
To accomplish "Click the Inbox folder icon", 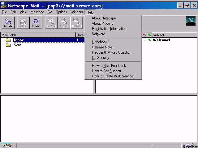I will [8, 40].
